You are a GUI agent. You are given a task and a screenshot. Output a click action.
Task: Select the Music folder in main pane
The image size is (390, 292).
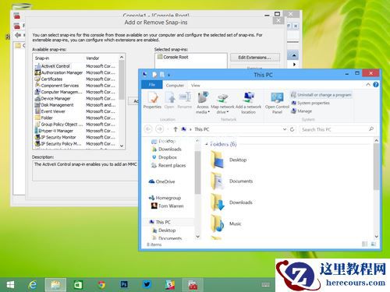(x=226, y=223)
